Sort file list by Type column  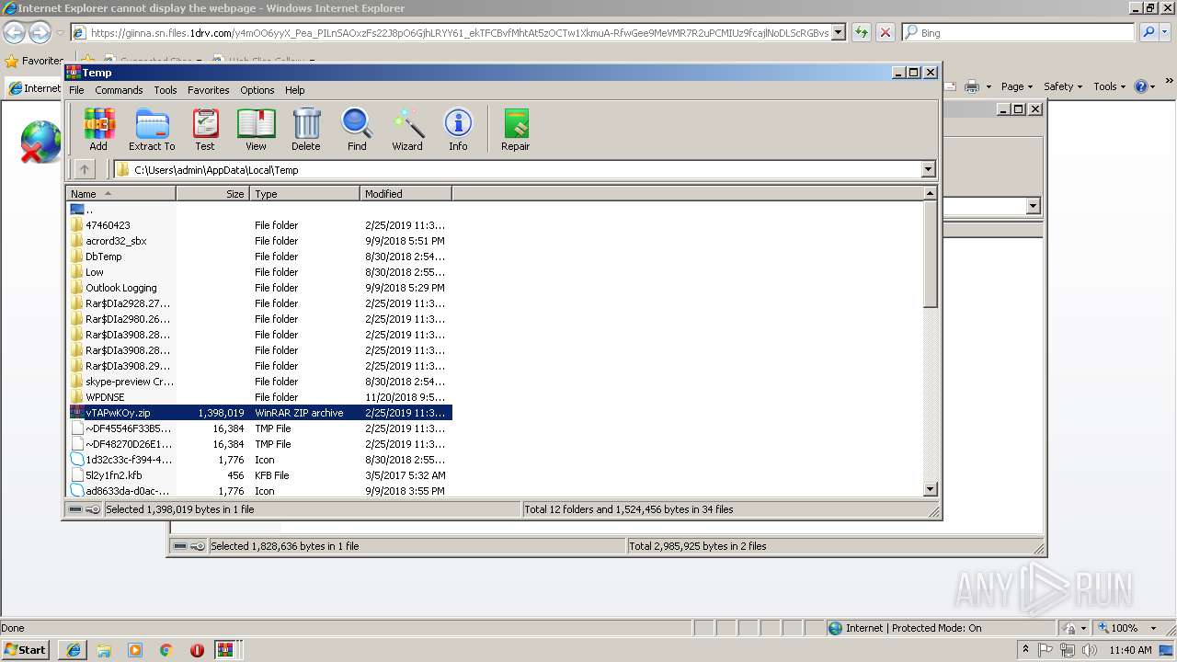click(x=304, y=194)
